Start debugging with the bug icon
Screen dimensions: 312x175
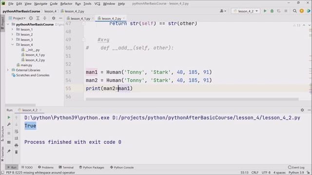(x=272, y=11)
